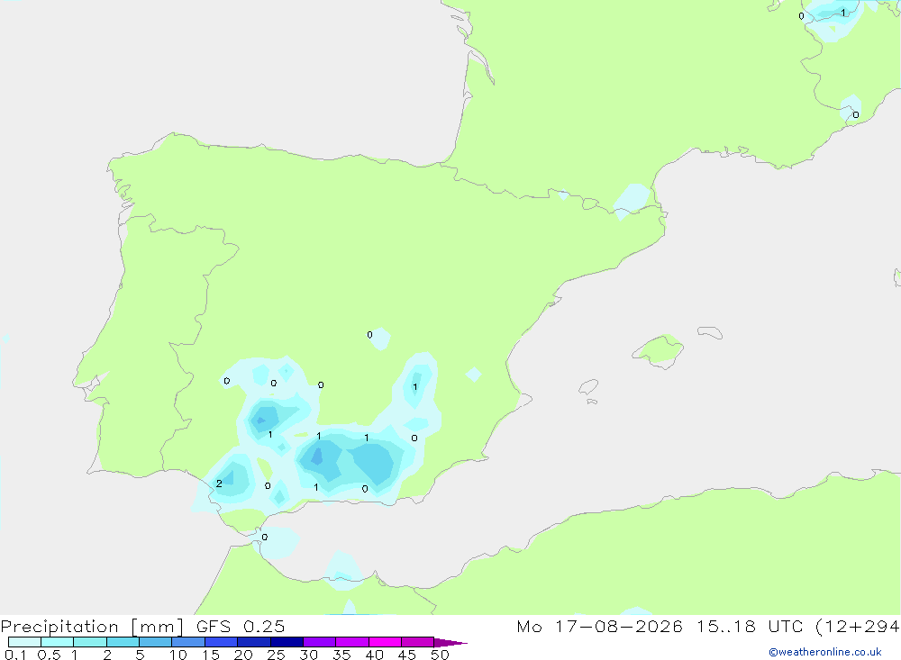This screenshot has width=901, height=660.
Task: Click the above-50 arrow tip of the legend
Action: coord(450,643)
